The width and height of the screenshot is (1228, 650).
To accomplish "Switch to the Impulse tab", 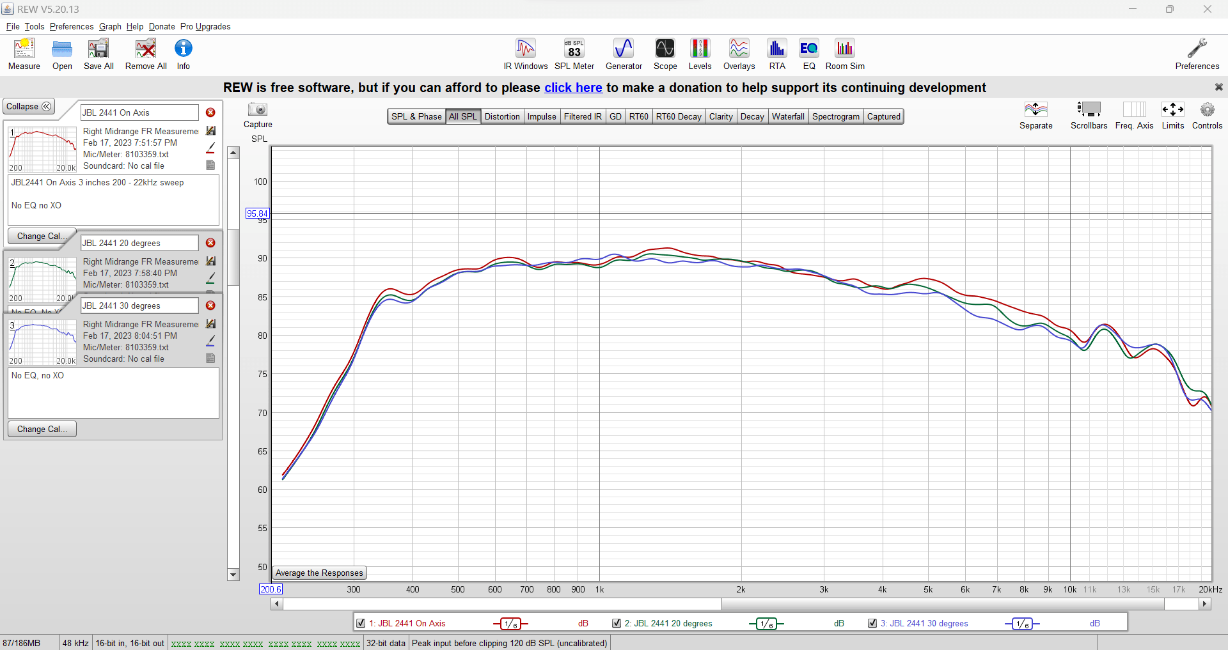I will click(x=542, y=116).
